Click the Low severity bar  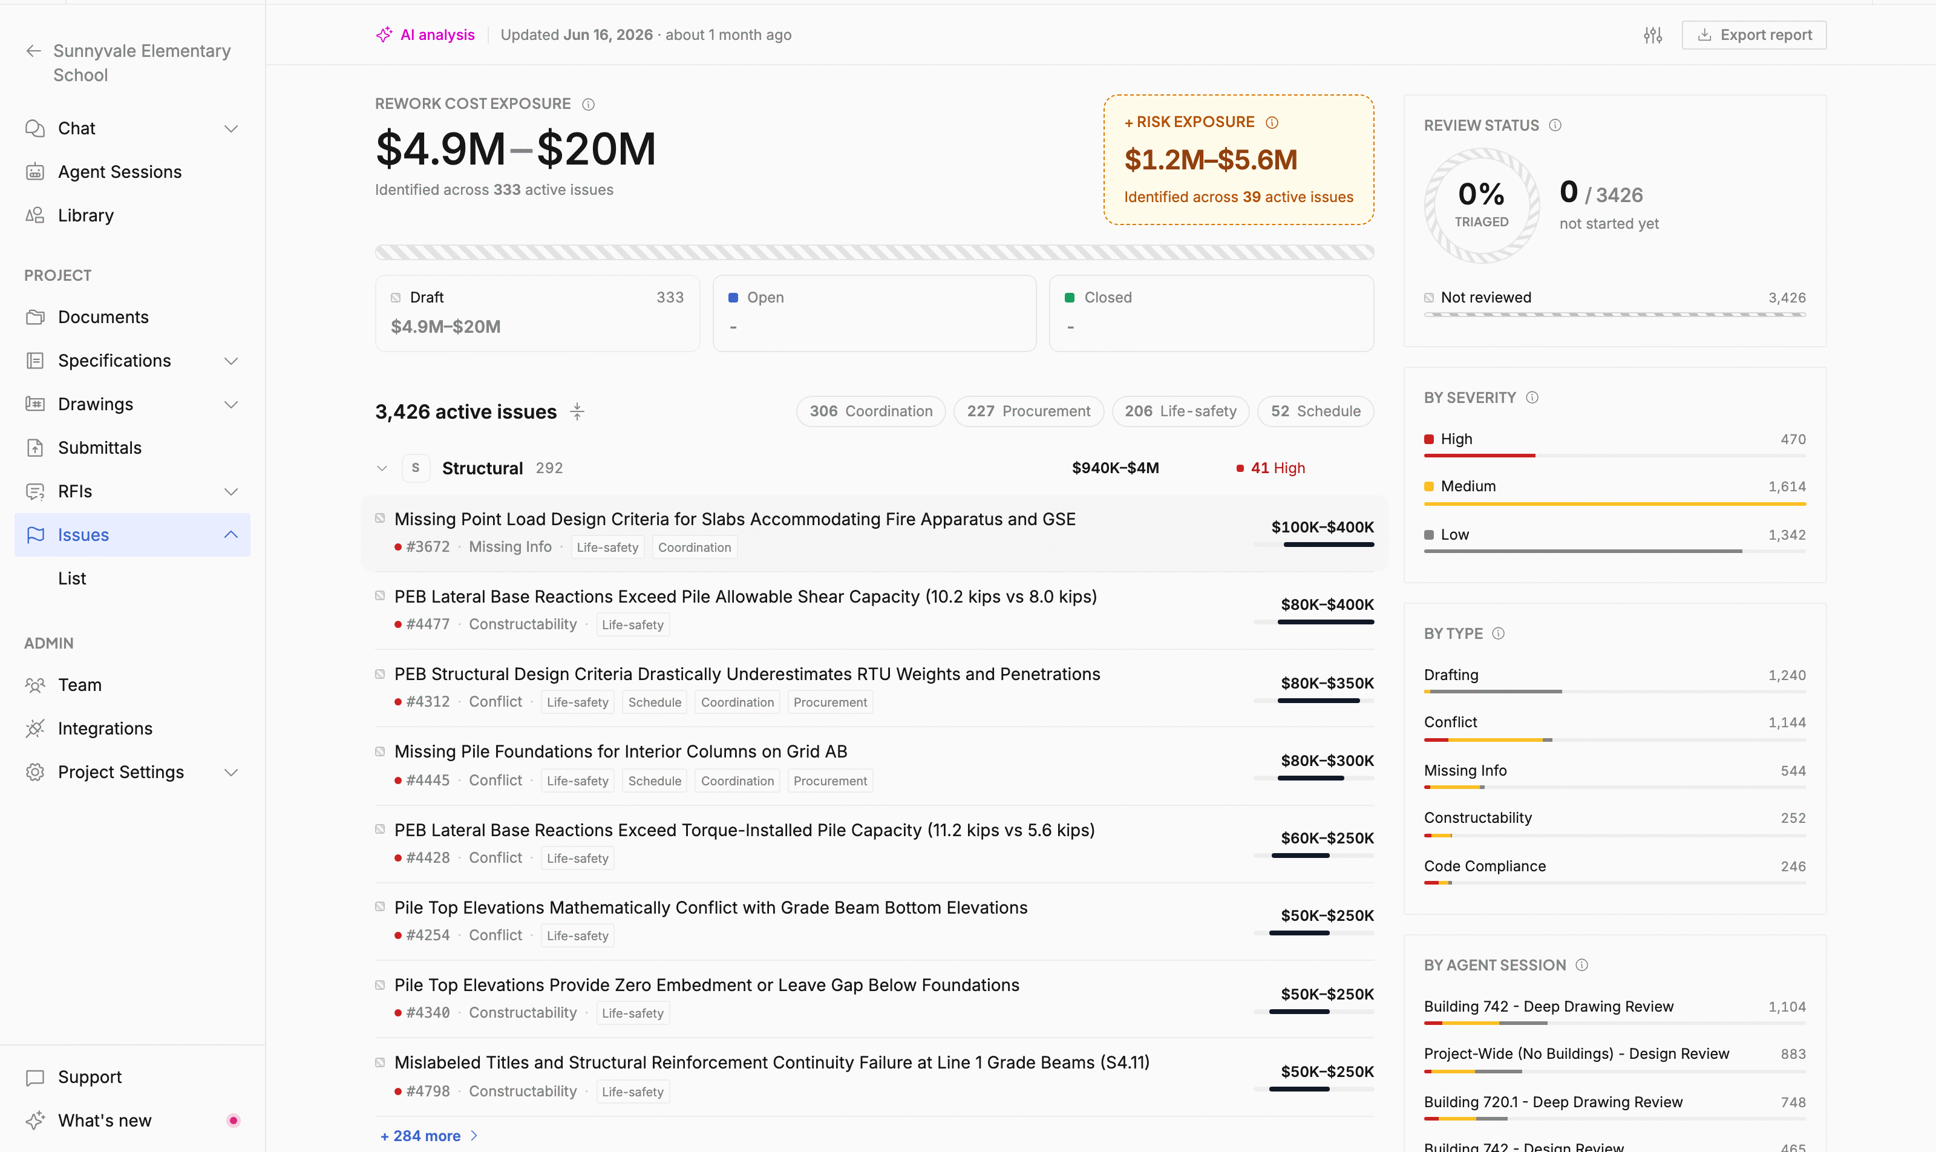tap(1615, 551)
